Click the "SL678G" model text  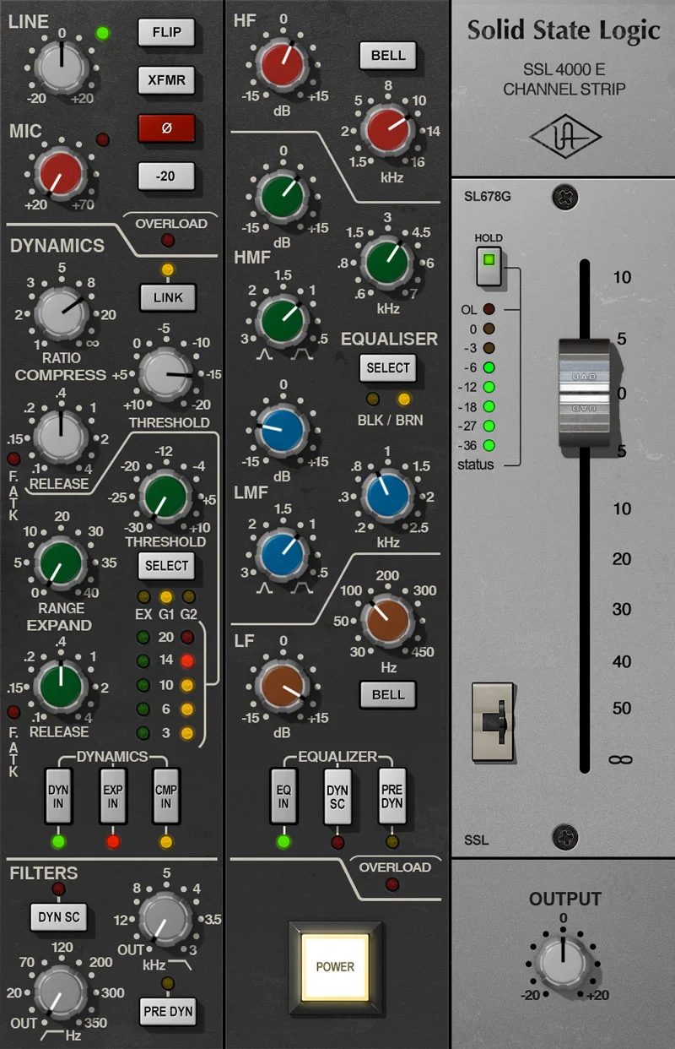pos(488,197)
